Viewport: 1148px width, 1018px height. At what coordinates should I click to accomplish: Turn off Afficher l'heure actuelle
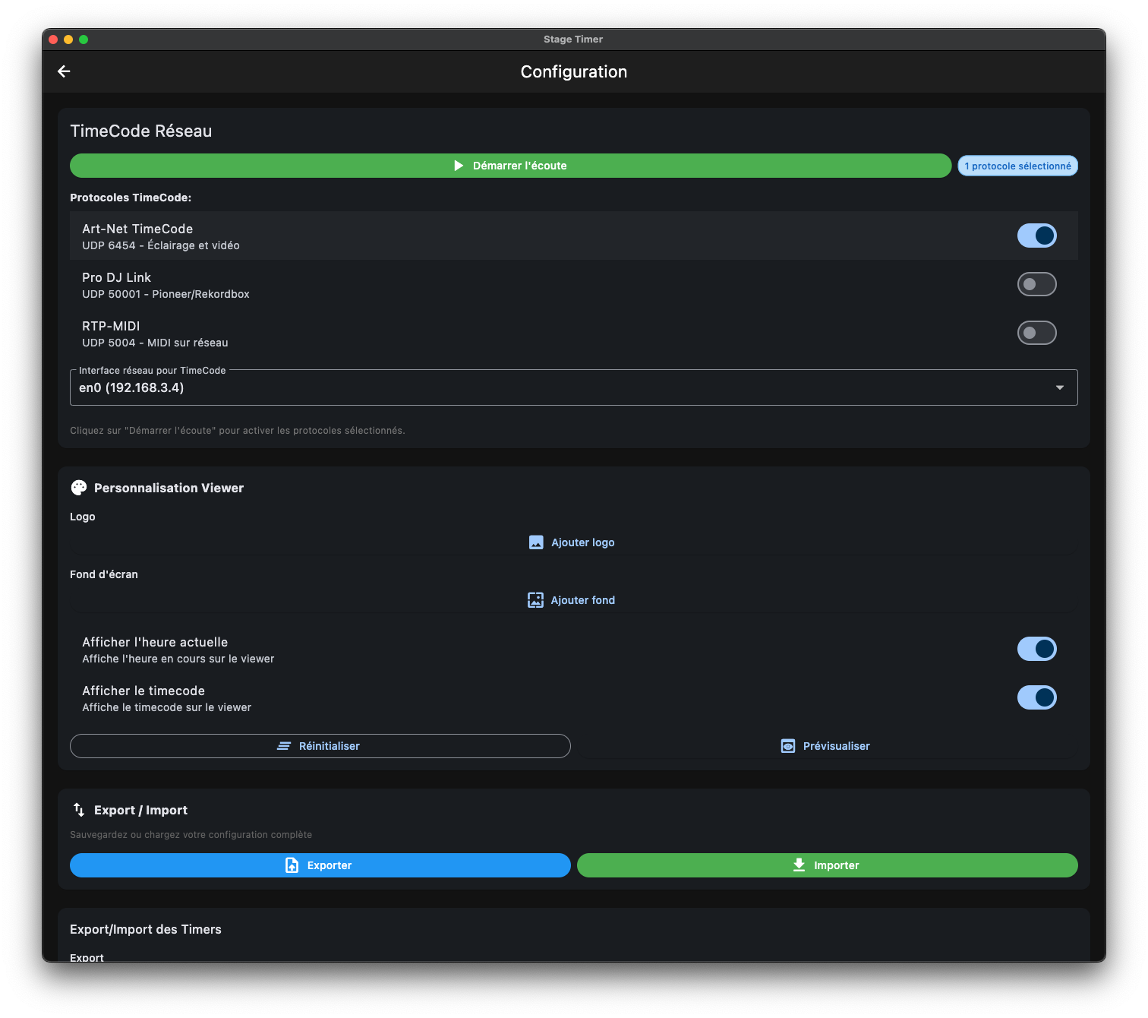[1036, 649]
